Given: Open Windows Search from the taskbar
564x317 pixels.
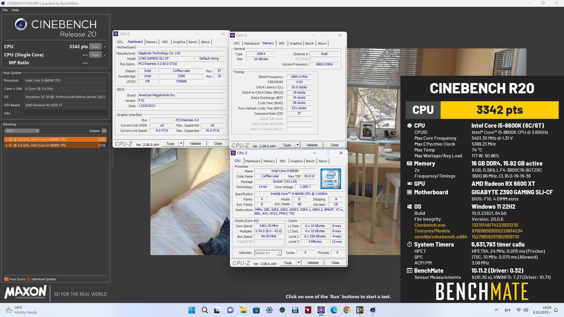Looking at the screenshot, I should tap(205, 310).
